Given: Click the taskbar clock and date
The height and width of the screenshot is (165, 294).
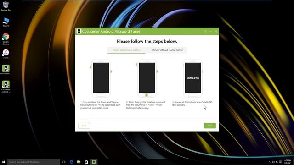Looking at the screenshot, I should point(288,162).
